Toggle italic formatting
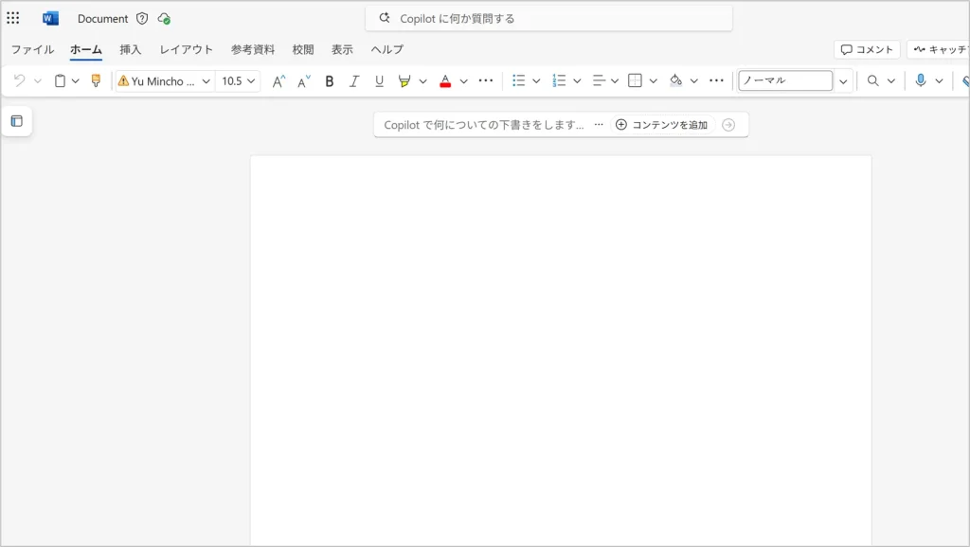The height and width of the screenshot is (547, 970). pos(354,81)
